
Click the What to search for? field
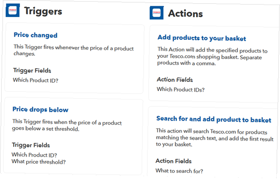pos(179,171)
